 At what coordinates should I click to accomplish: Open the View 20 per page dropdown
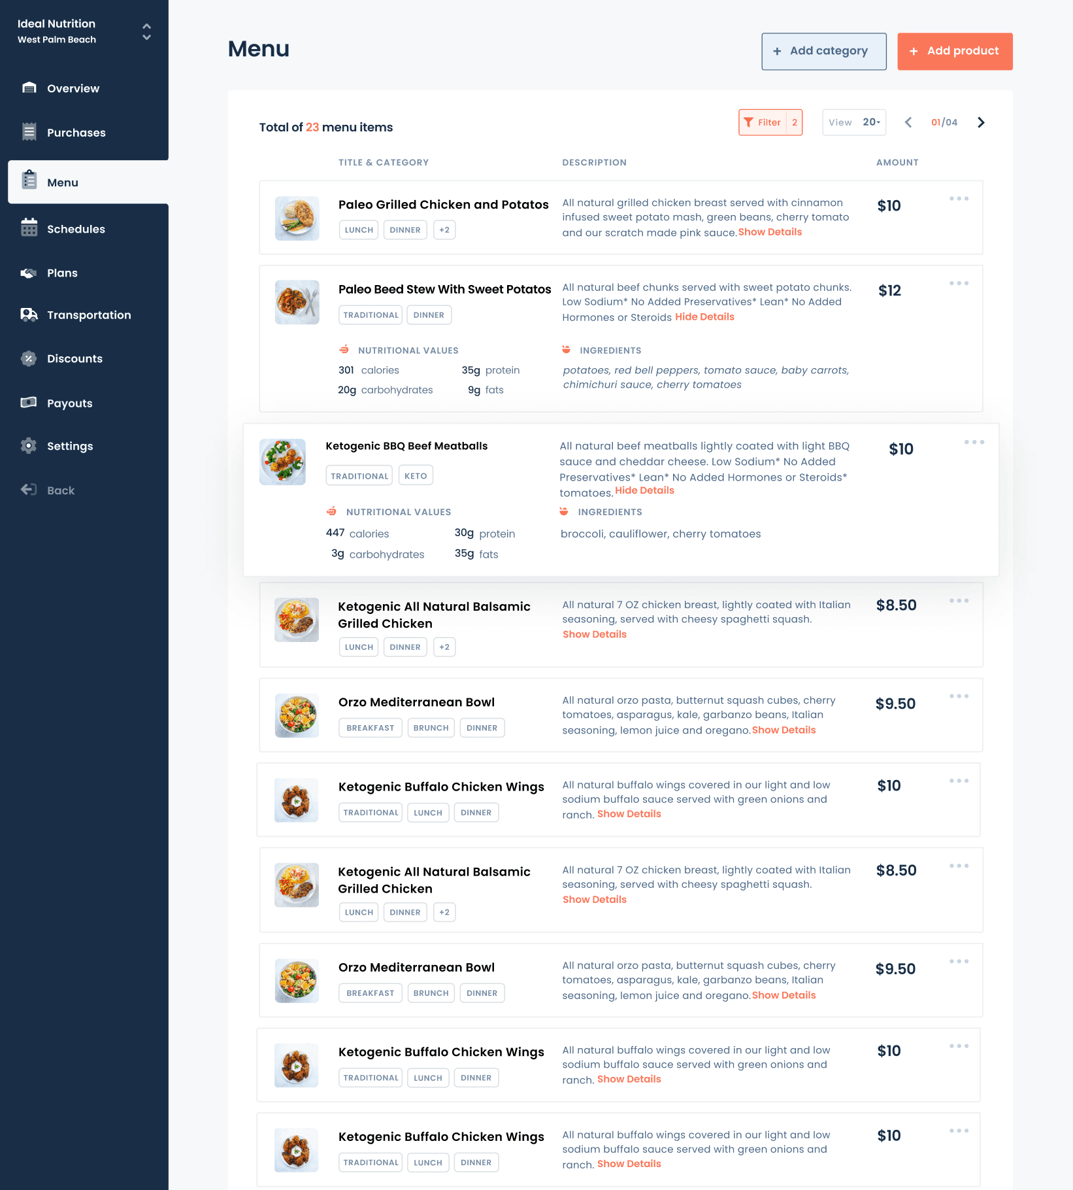pos(854,122)
